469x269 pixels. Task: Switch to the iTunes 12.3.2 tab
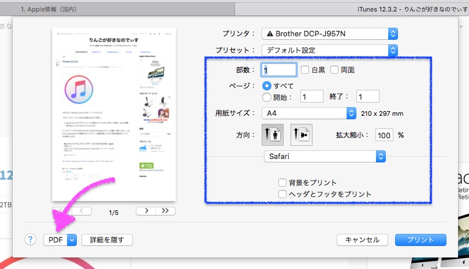coord(352,9)
